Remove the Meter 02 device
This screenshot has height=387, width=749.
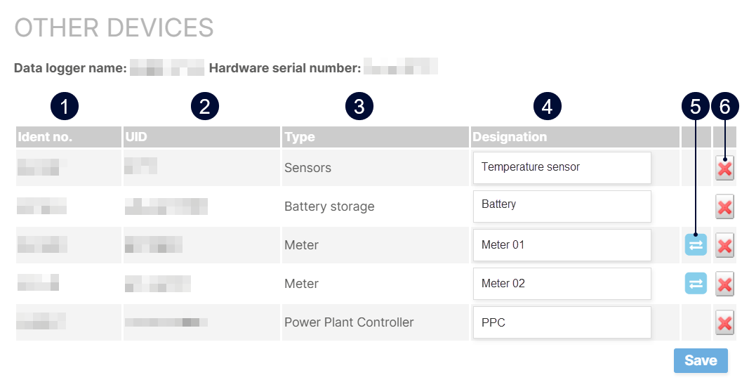pyautogui.click(x=724, y=284)
